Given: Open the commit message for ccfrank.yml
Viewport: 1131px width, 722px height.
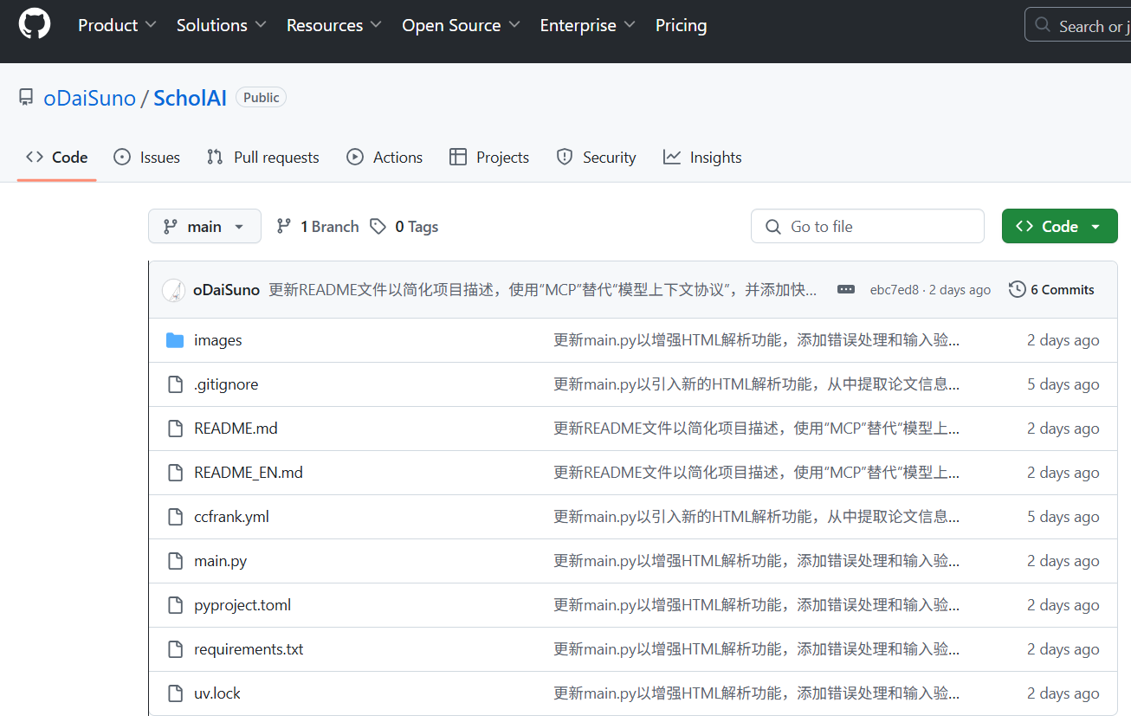Looking at the screenshot, I should click(x=756, y=517).
